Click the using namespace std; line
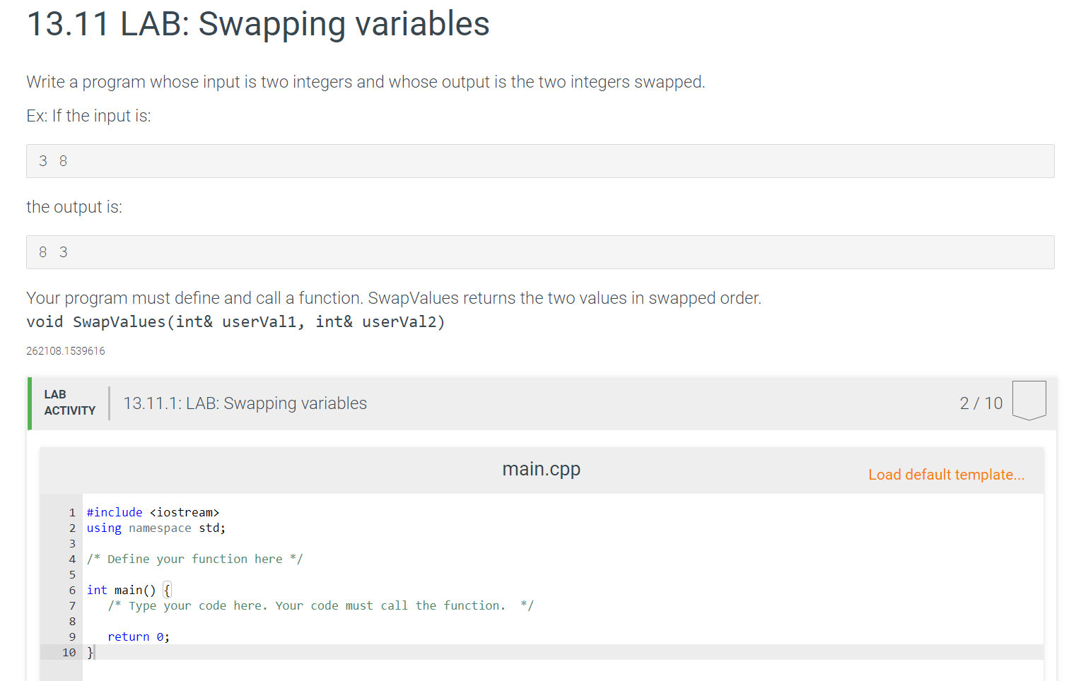 coord(156,528)
